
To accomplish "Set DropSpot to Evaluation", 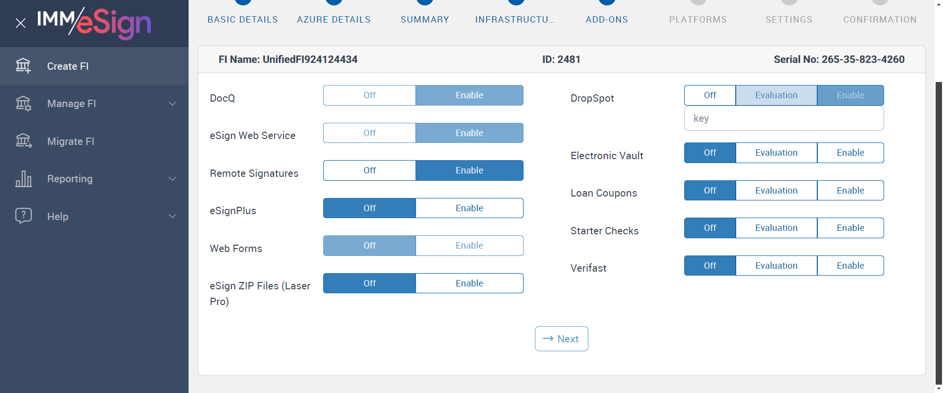I will coord(777,95).
